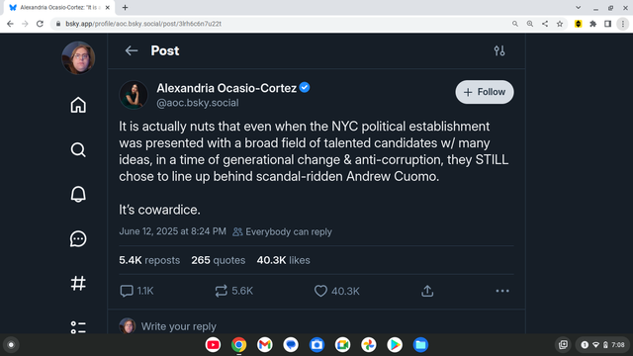Screen dimensions: 633x356
Task: View the 265 quotes link
Action: point(218,260)
